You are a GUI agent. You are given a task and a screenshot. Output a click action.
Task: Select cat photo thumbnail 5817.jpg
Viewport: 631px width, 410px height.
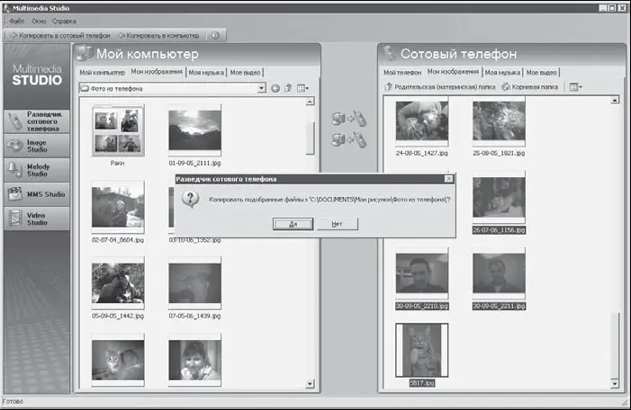click(x=422, y=350)
